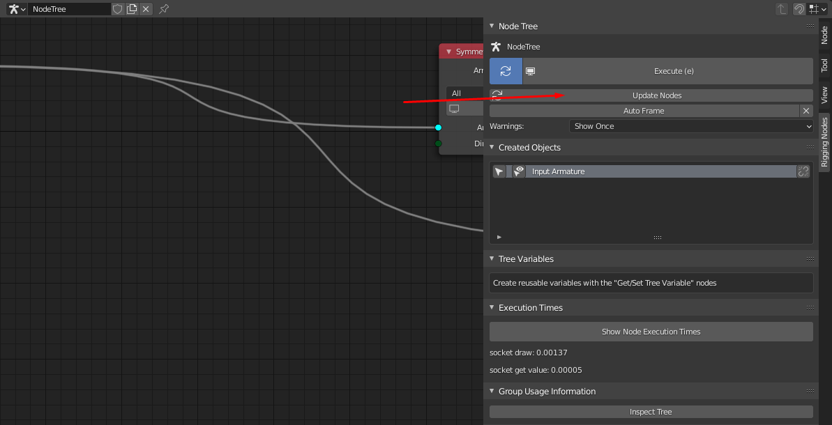Select the Rigging Nodes sidebar tab
Screen dimensions: 832x425
tap(824, 142)
